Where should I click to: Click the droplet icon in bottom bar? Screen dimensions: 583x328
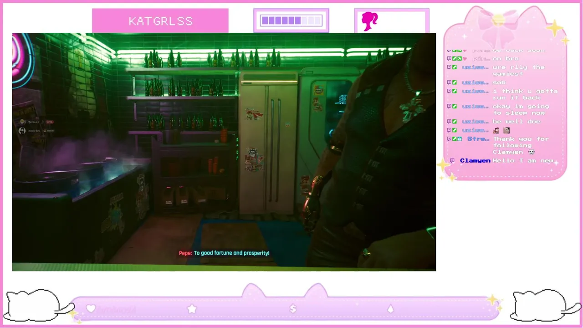click(x=390, y=308)
